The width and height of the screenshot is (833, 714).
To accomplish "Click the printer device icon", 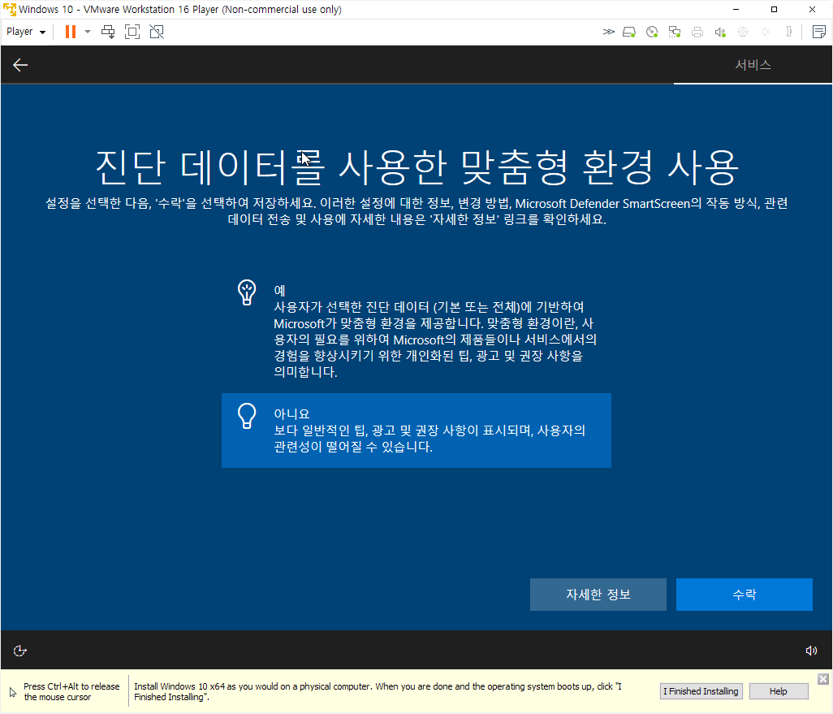I will (x=697, y=32).
